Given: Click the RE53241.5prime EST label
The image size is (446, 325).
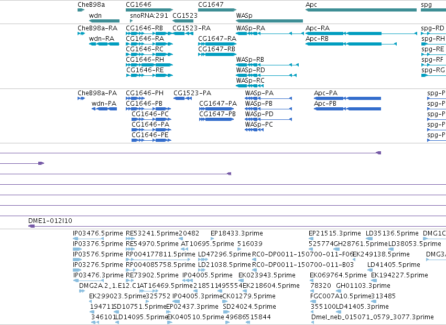Looking at the screenshot, I should click(x=152, y=233).
